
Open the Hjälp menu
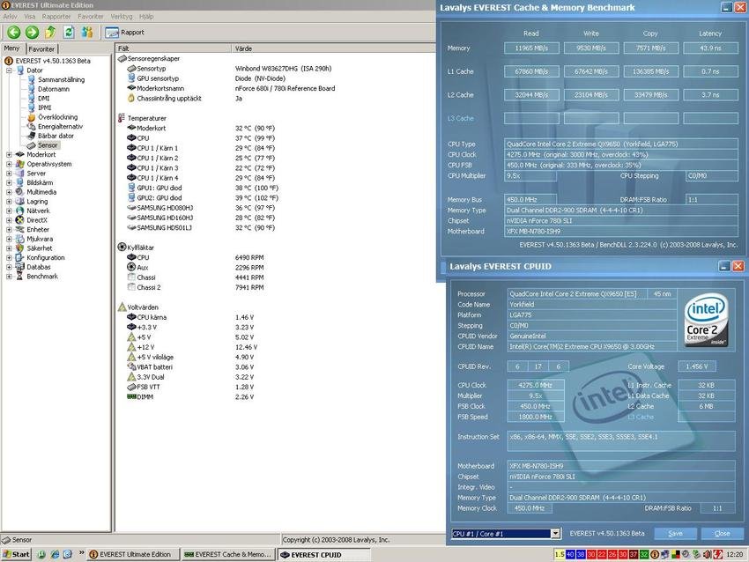[146, 16]
